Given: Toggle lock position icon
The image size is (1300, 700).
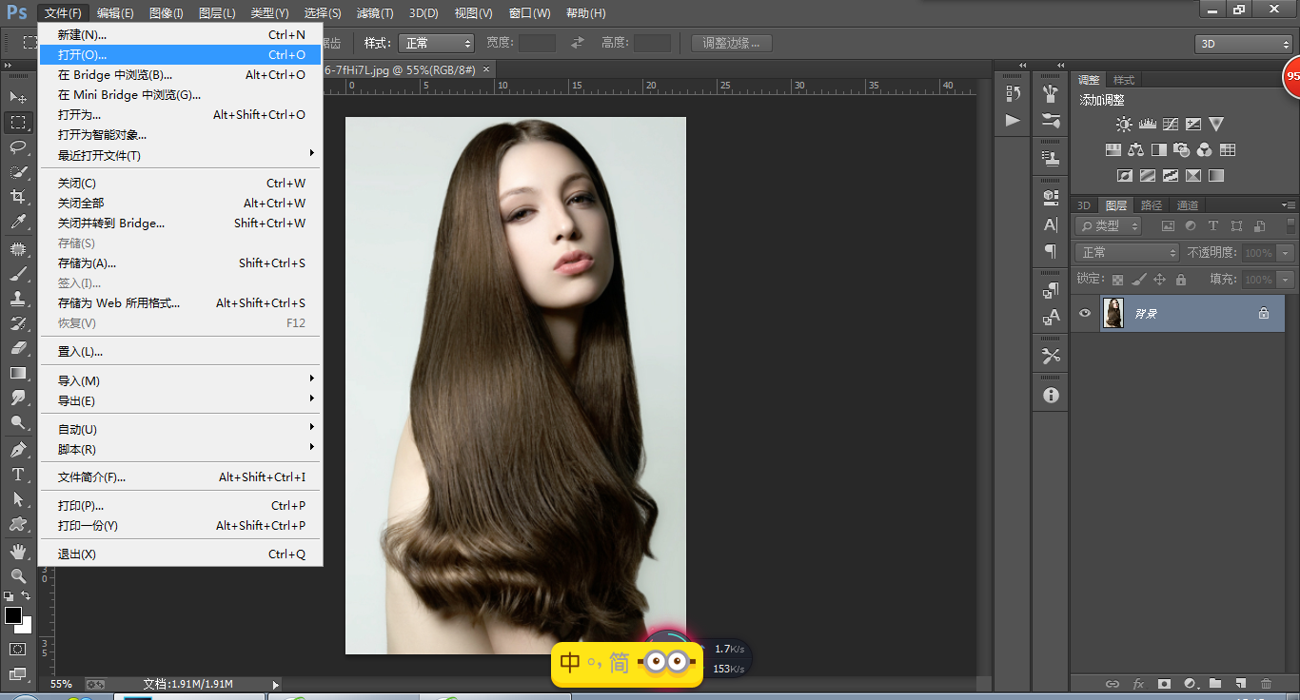Looking at the screenshot, I should (1159, 280).
